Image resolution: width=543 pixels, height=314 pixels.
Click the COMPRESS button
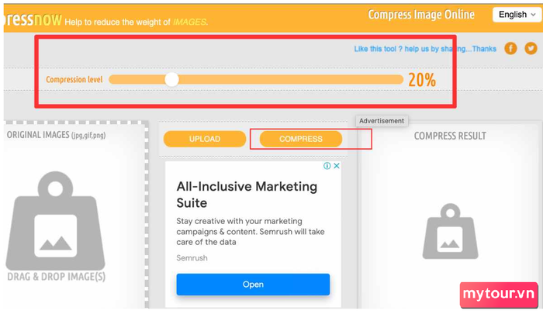(x=301, y=139)
